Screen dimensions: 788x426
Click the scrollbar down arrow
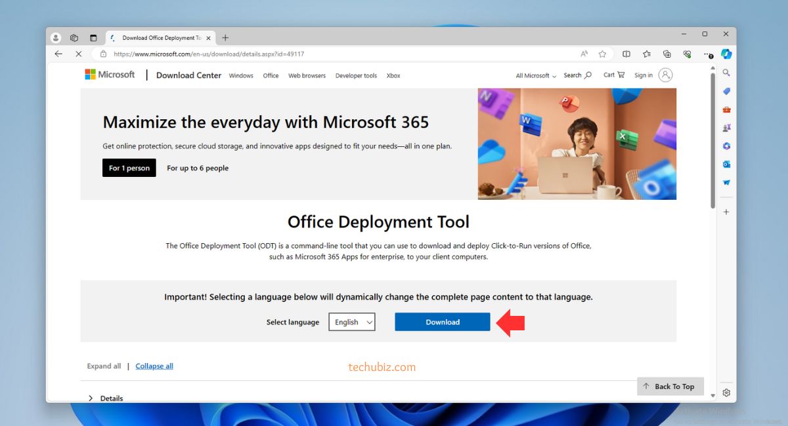[x=713, y=396]
